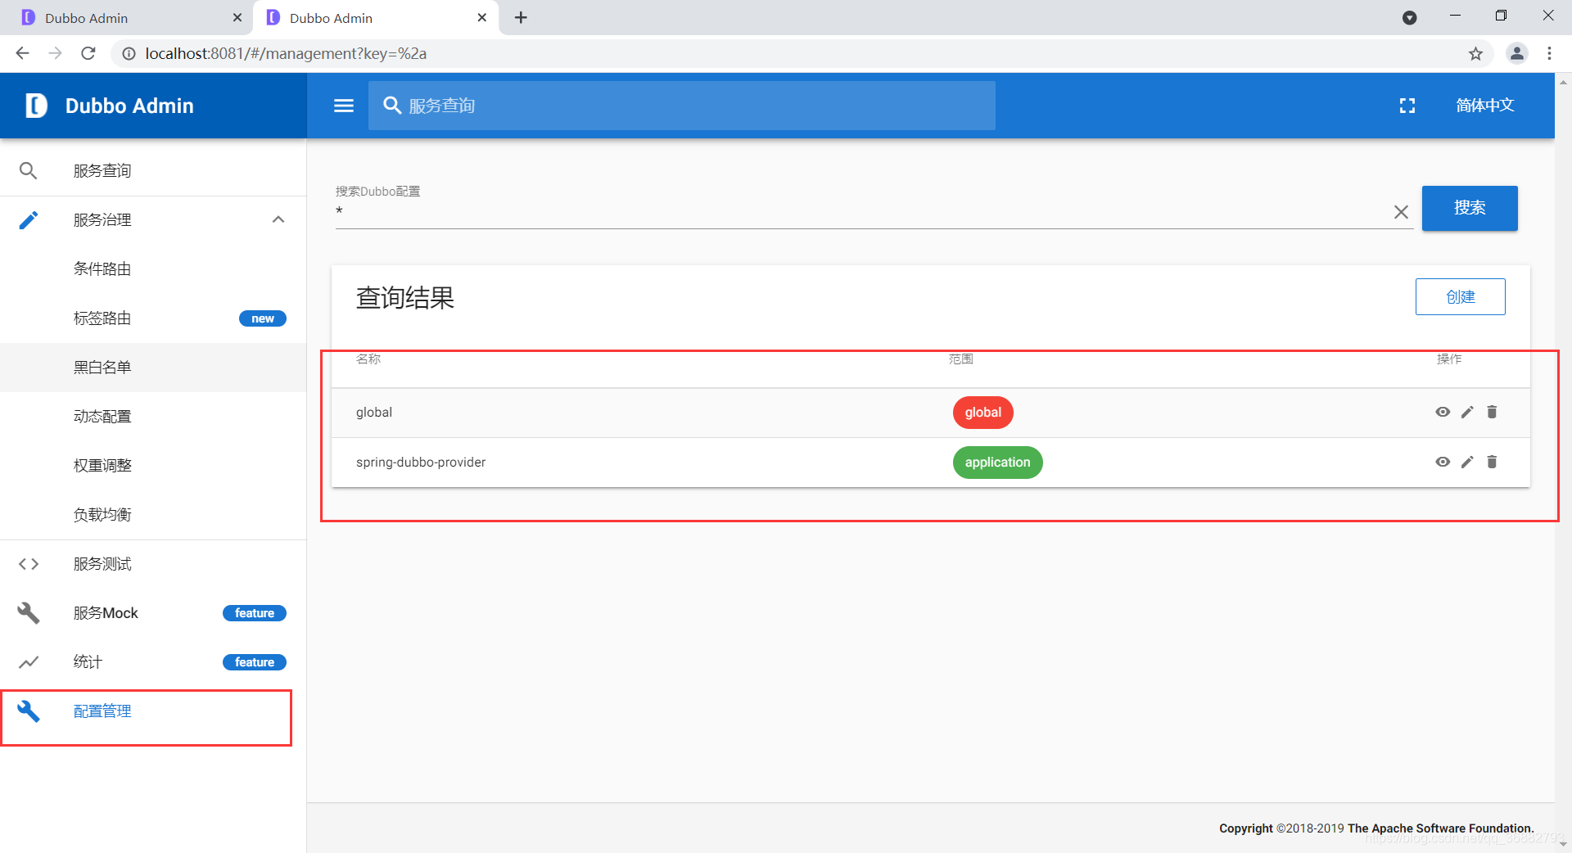Open the tab search dropdown arrow
The height and width of the screenshot is (853, 1572).
click(1410, 17)
